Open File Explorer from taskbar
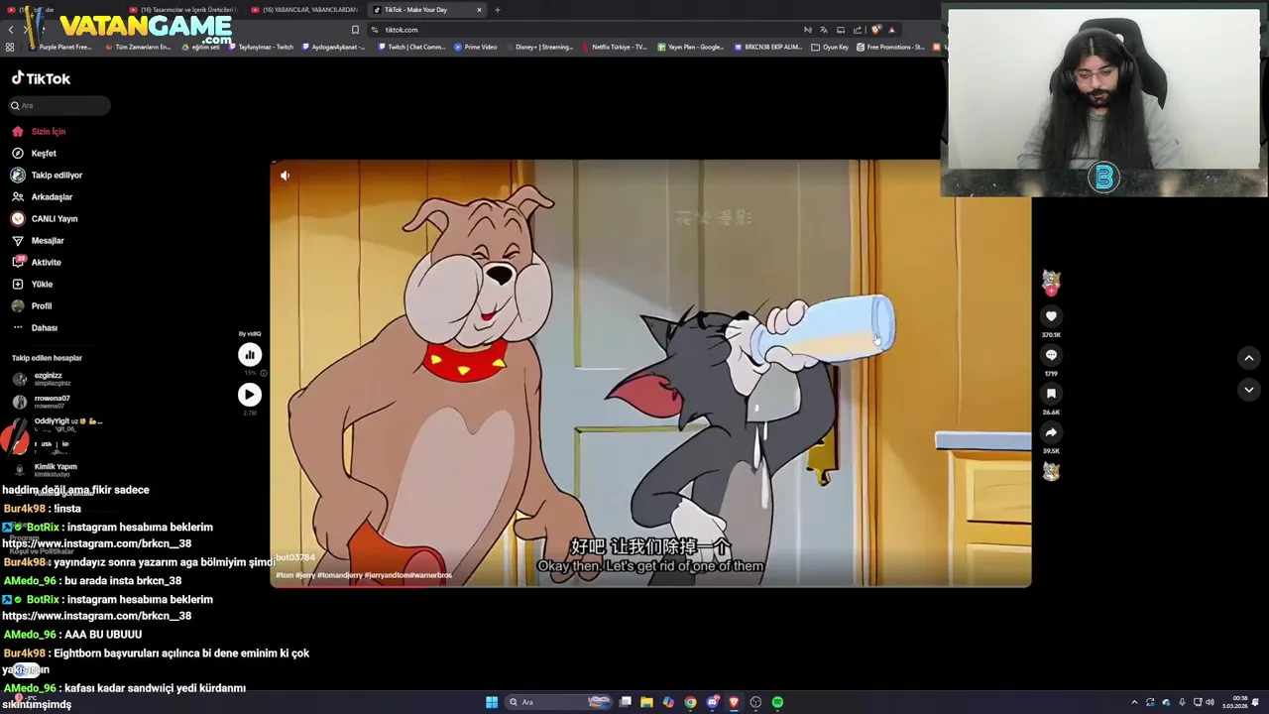Image resolution: width=1269 pixels, height=714 pixels. point(646,702)
